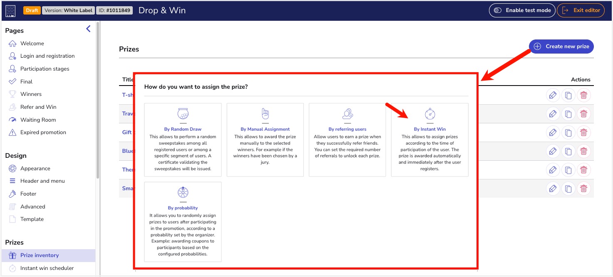Open the Welcome page settings
Screen dimensions: 613x277
(32, 43)
